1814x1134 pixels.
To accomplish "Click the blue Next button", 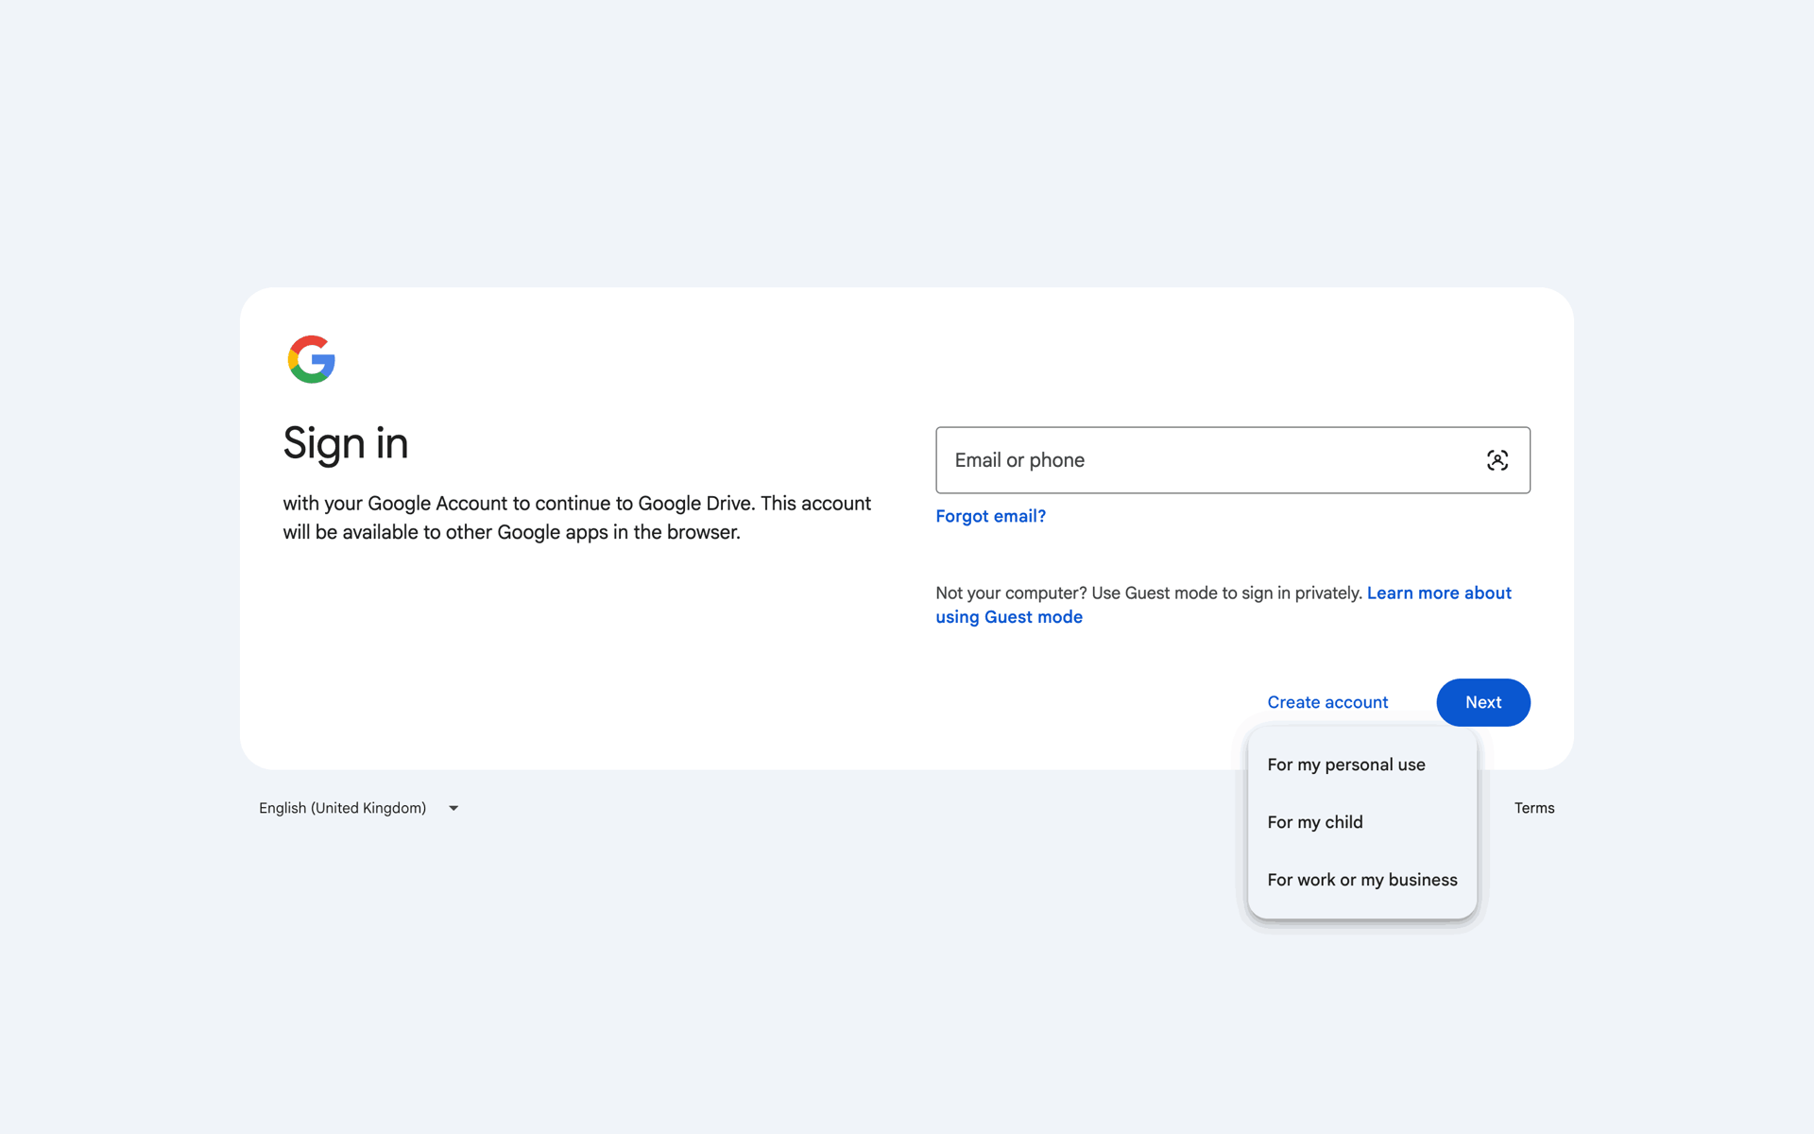I will 1483,702.
